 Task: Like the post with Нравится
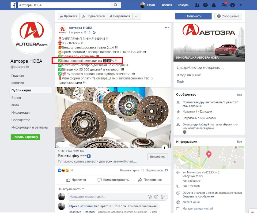point(76,180)
